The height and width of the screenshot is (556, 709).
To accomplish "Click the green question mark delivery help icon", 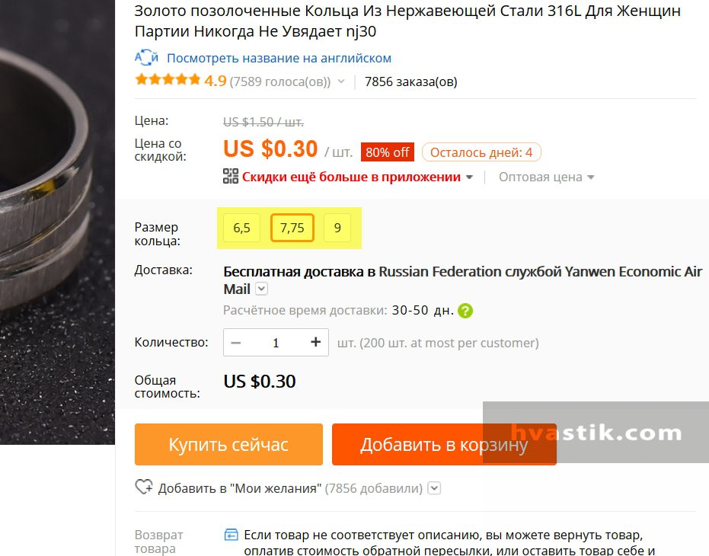I will 465,311.
